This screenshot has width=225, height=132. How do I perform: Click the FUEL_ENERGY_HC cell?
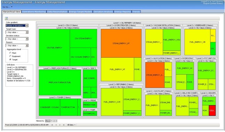[x=185, y=68]
